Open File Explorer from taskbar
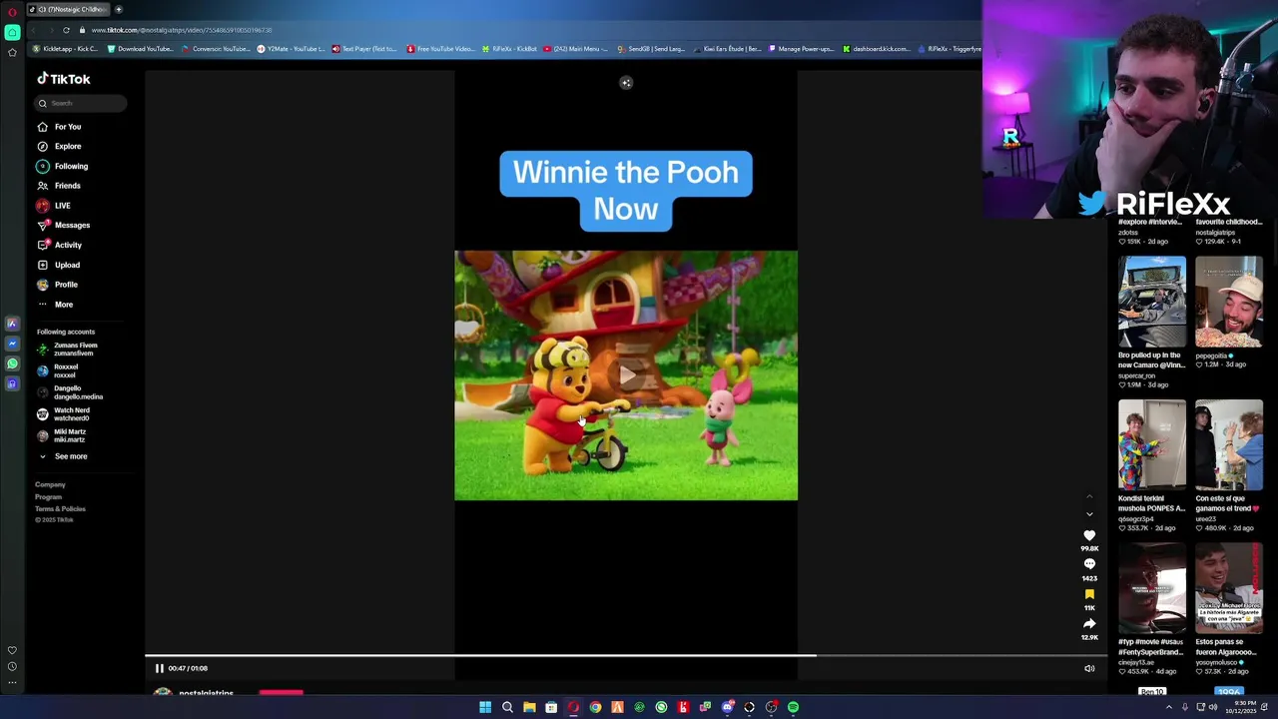The width and height of the screenshot is (1278, 719). click(x=529, y=707)
